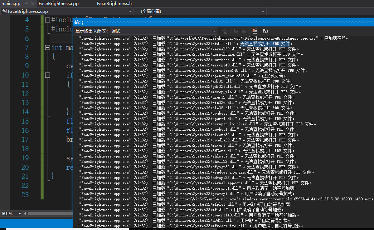This screenshot has width=374, height=230.
Task: Toggle word wrap in output window
Action: tap(266, 30)
